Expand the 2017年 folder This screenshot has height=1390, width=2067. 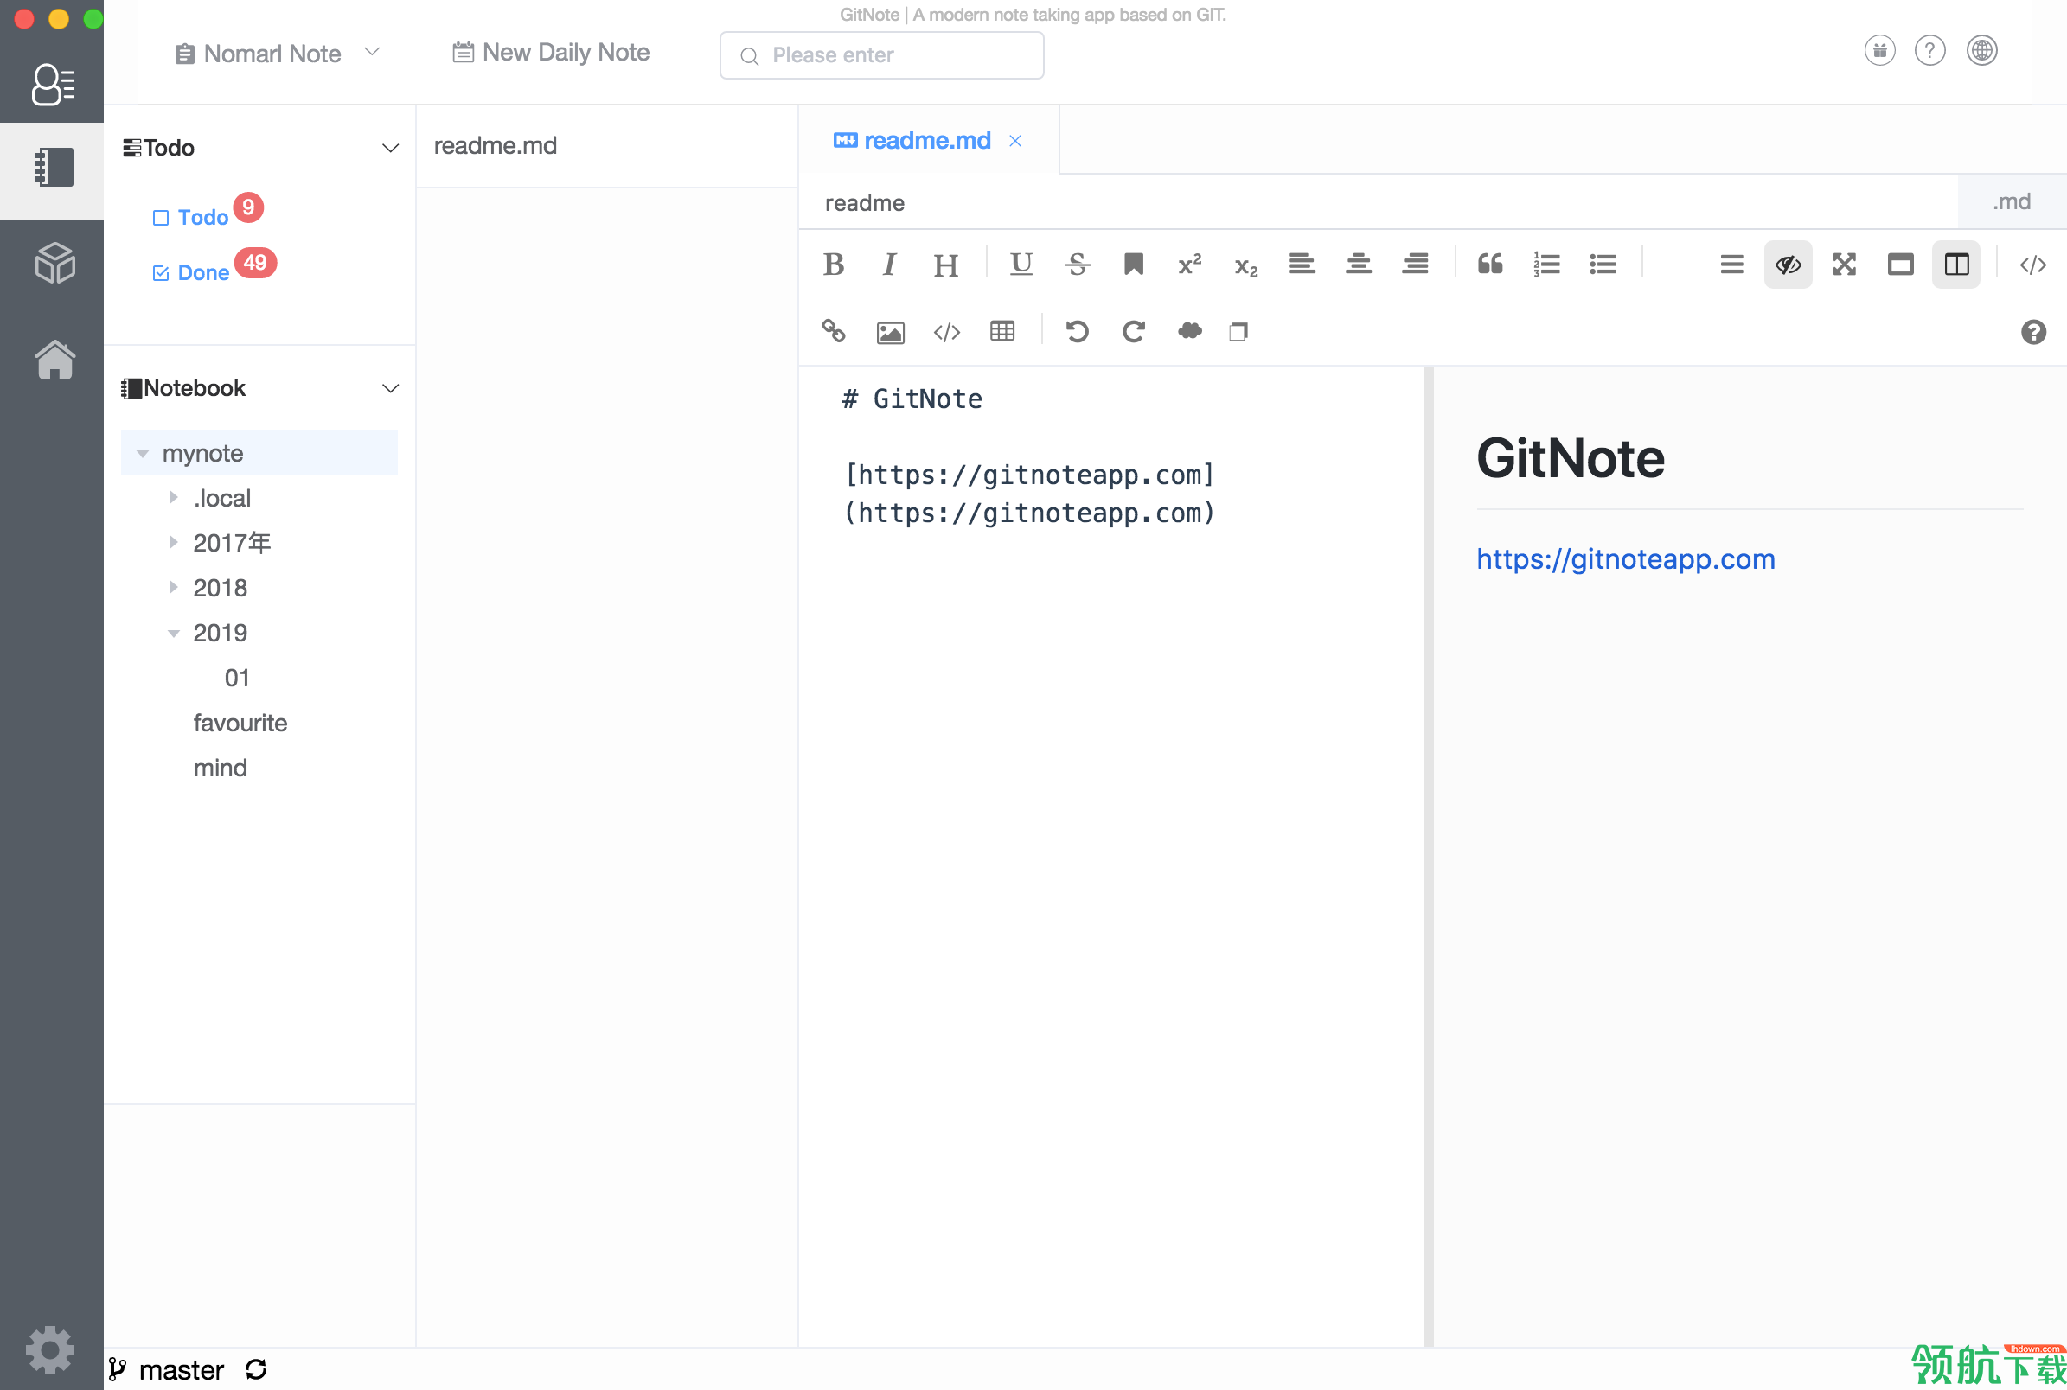[x=174, y=543]
